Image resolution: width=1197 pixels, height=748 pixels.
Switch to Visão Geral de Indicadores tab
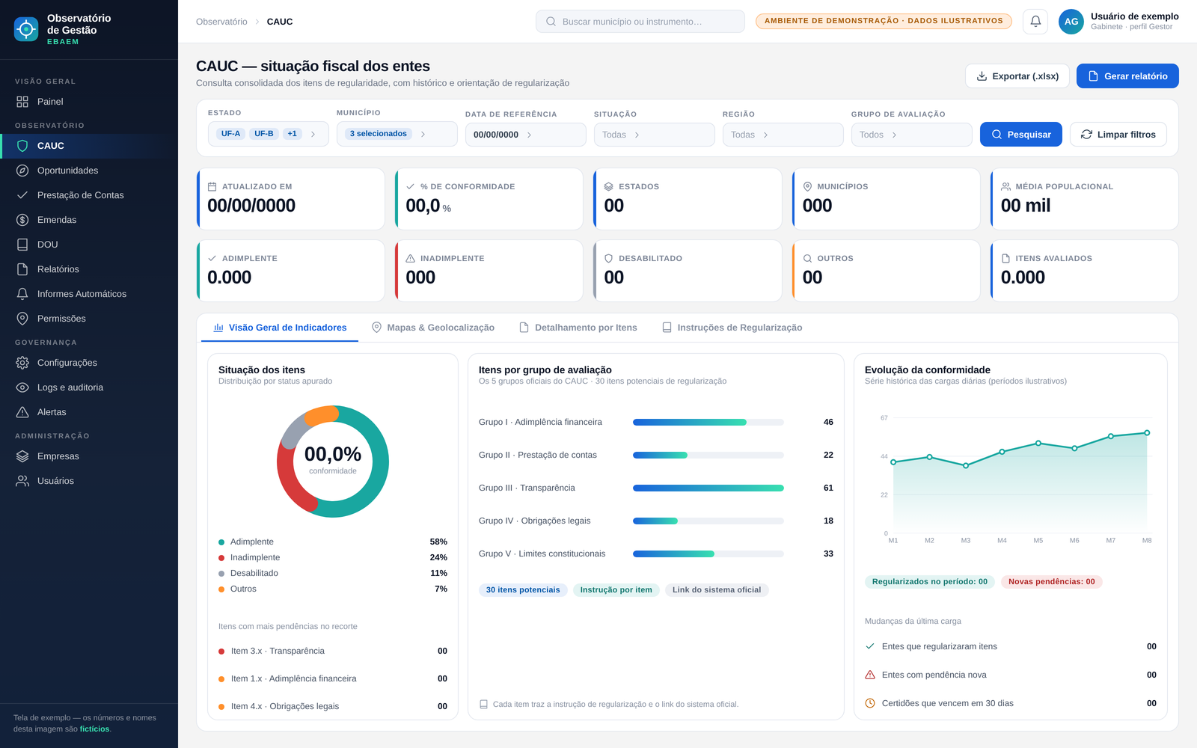[280, 328]
